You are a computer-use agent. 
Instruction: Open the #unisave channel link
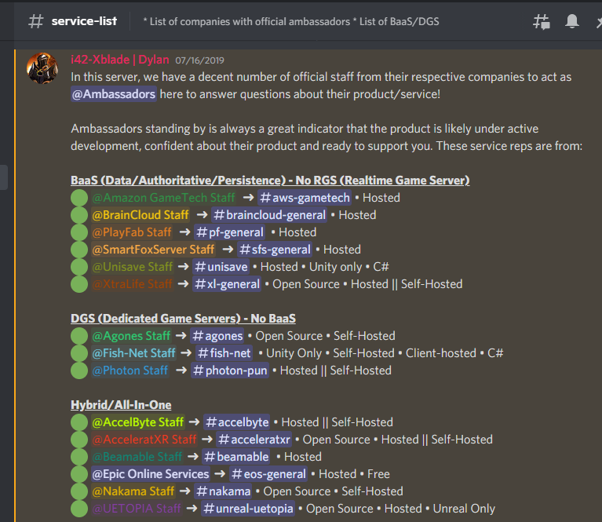click(x=221, y=267)
